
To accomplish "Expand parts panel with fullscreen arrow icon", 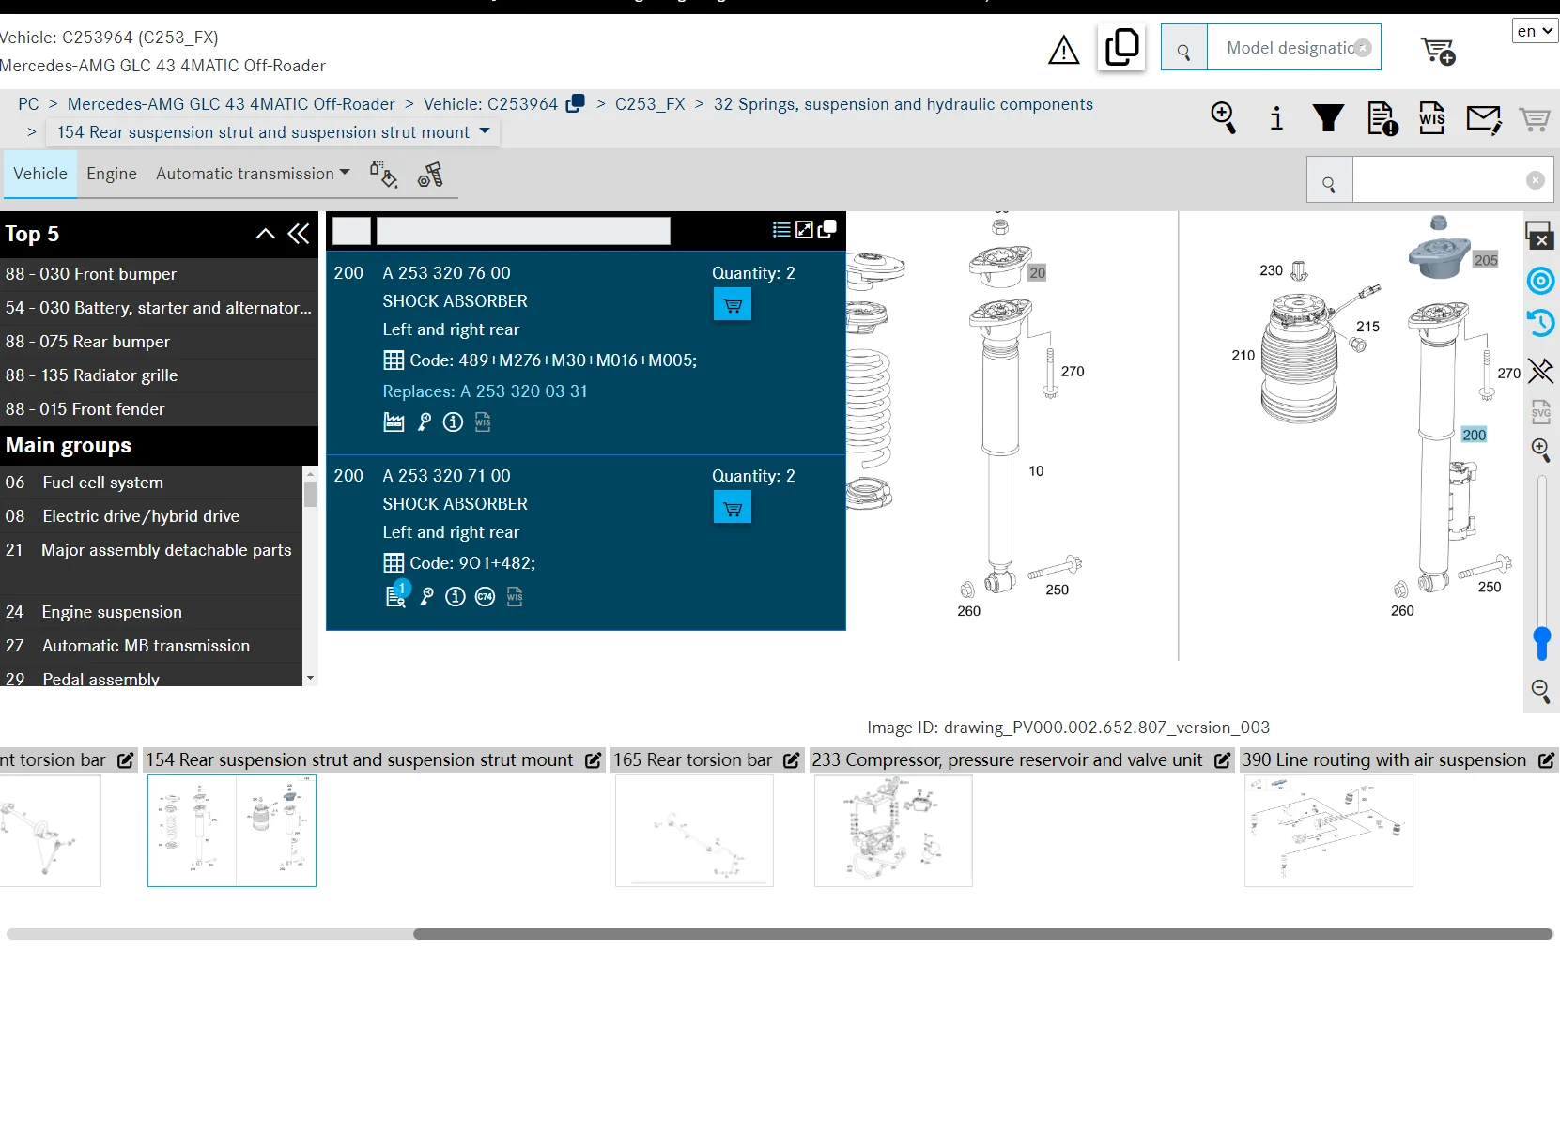I will (x=804, y=229).
